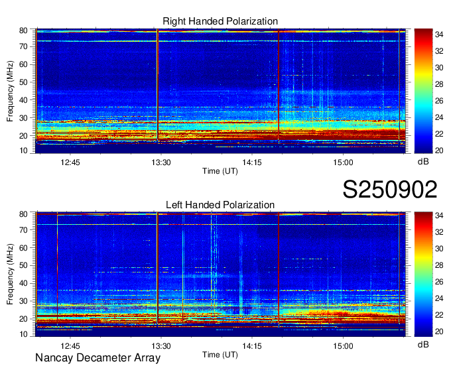Viewport: 451px width, 366px height.
Task: Click the 20 dB label on top colorbar
Action: click(x=439, y=151)
